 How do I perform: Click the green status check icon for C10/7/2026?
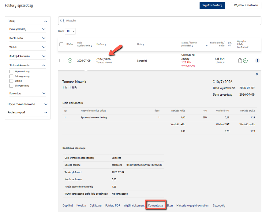click(x=70, y=60)
